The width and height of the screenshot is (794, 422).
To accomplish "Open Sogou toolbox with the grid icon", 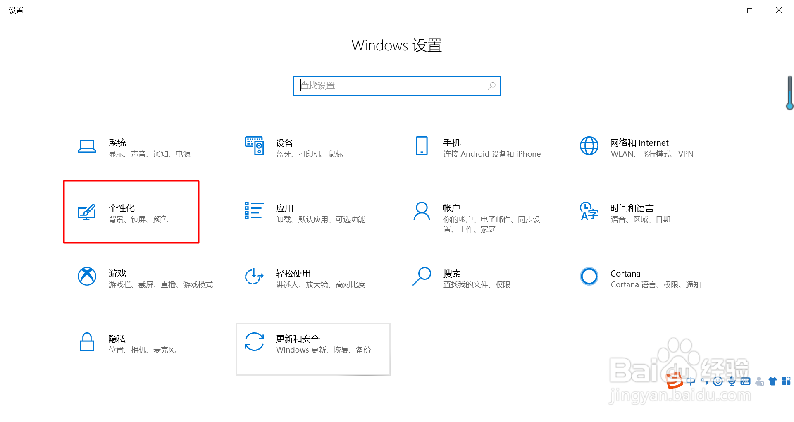I will coord(787,381).
